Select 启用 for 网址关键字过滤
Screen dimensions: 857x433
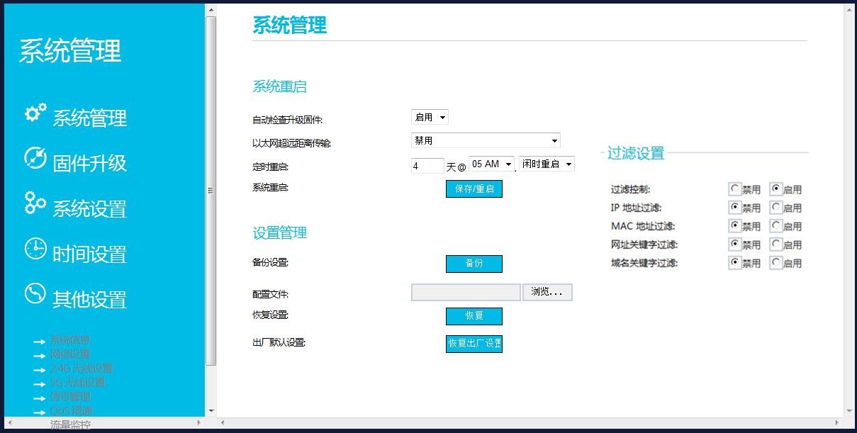(x=775, y=244)
